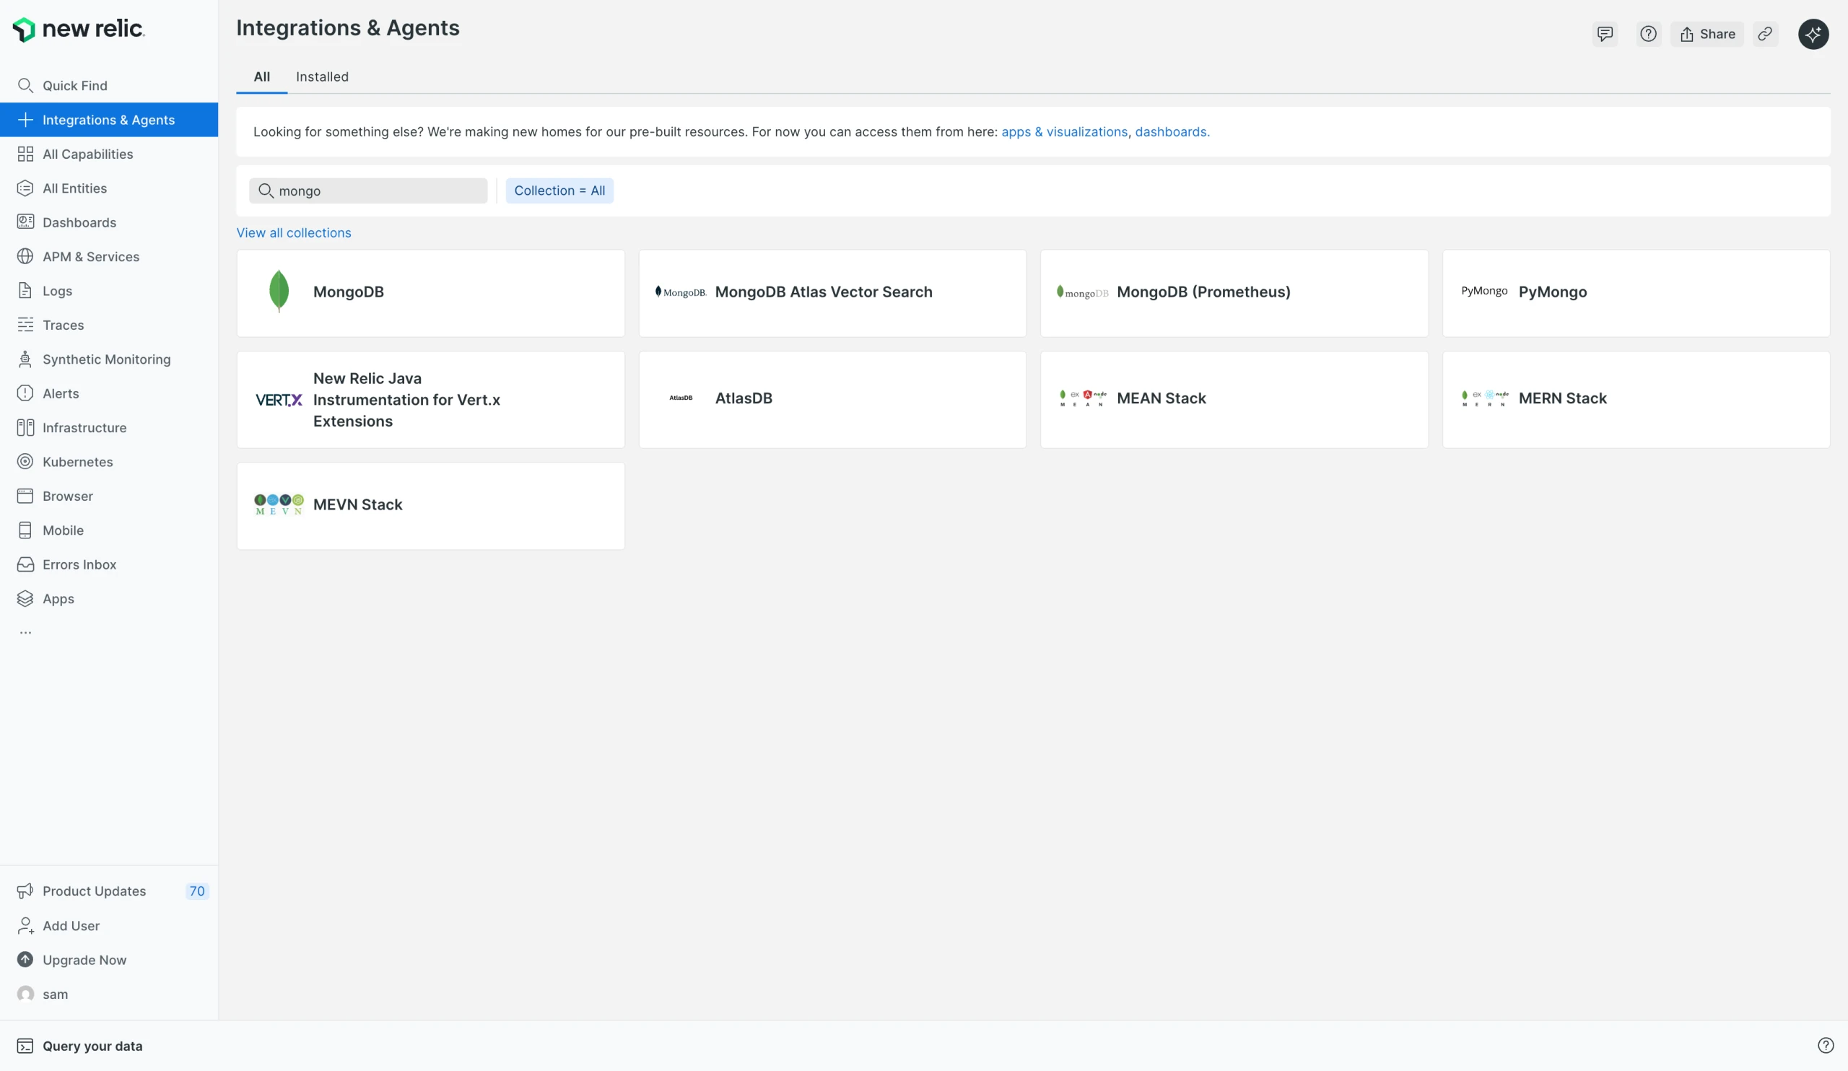
Task: Select Integrations & Agents in sidebar
Action: click(108, 120)
